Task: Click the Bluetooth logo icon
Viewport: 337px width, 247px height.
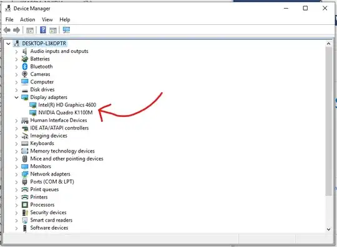Action: tap(25, 67)
